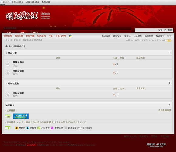Open the 默认子版块 forum board
176x152 pixels.
tap(19, 62)
